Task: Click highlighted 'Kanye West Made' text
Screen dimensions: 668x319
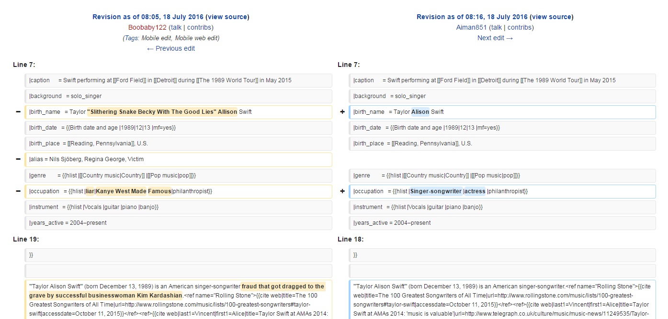Action: [x=121, y=191]
